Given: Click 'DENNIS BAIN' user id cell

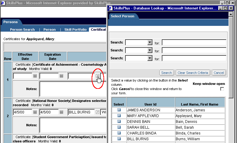Looking at the screenshot, I should [151, 121].
